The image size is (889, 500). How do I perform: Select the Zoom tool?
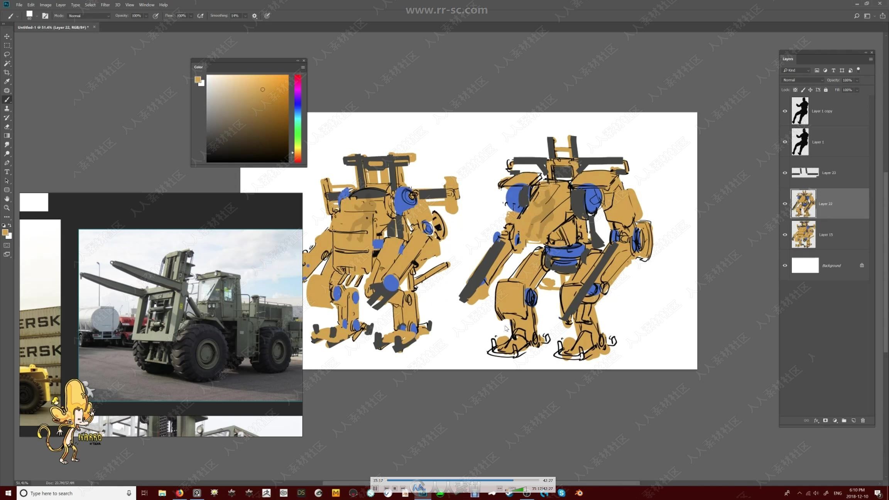click(7, 208)
